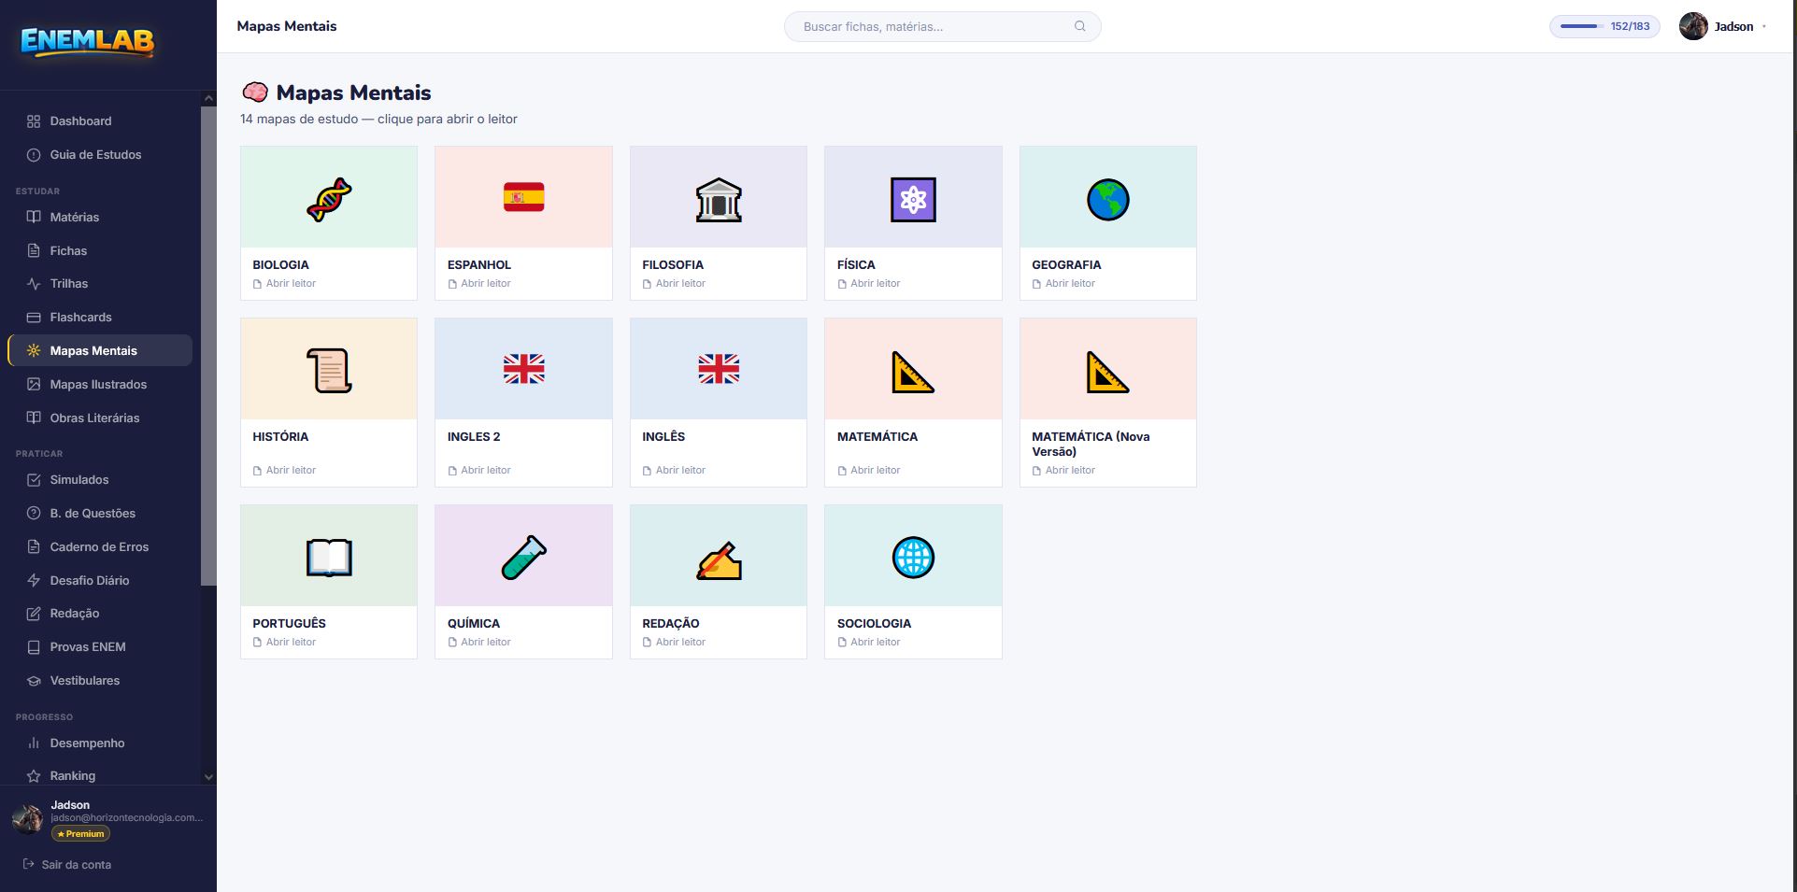Viewport: 1797px width, 892px height.
Task: Click the Caderno de Erros icon
Action: [x=34, y=547]
